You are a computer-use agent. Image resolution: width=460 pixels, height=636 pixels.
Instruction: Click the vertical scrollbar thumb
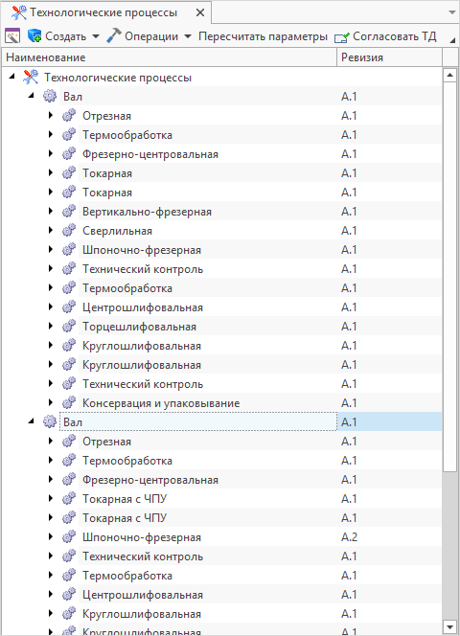[449, 277]
